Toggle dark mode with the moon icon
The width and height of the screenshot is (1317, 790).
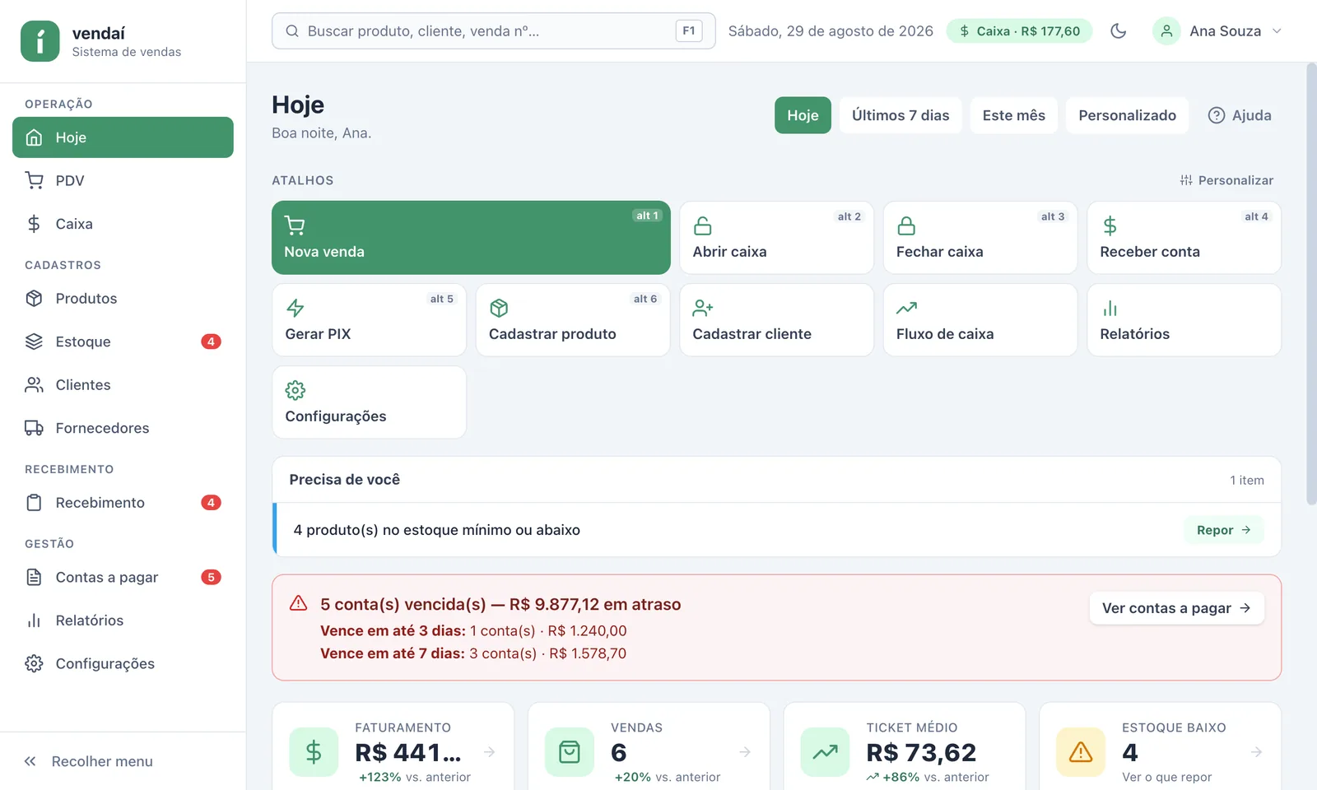1118,31
